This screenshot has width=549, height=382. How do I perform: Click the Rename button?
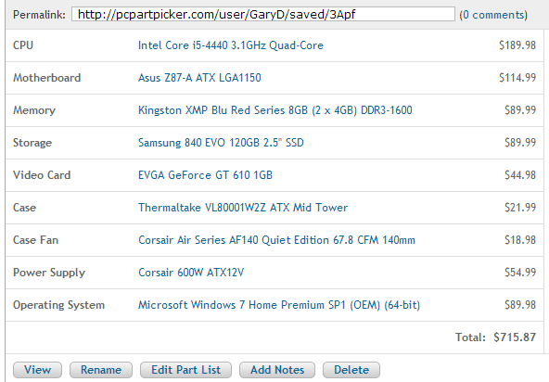click(101, 370)
